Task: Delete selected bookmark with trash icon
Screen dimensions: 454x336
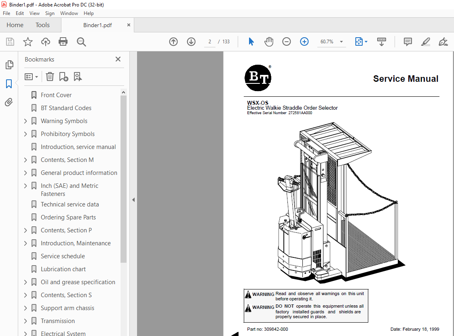Action: (50, 77)
